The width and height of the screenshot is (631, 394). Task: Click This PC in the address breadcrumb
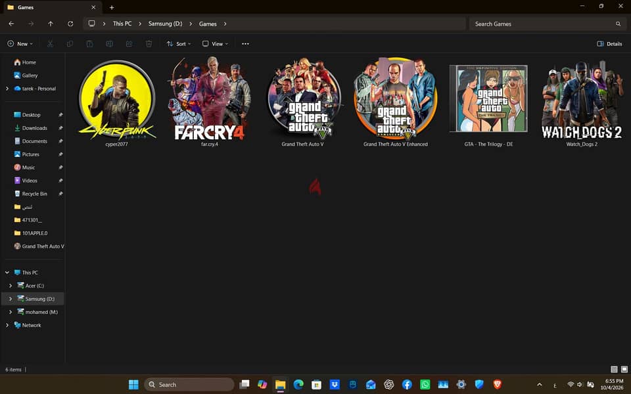point(122,24)
